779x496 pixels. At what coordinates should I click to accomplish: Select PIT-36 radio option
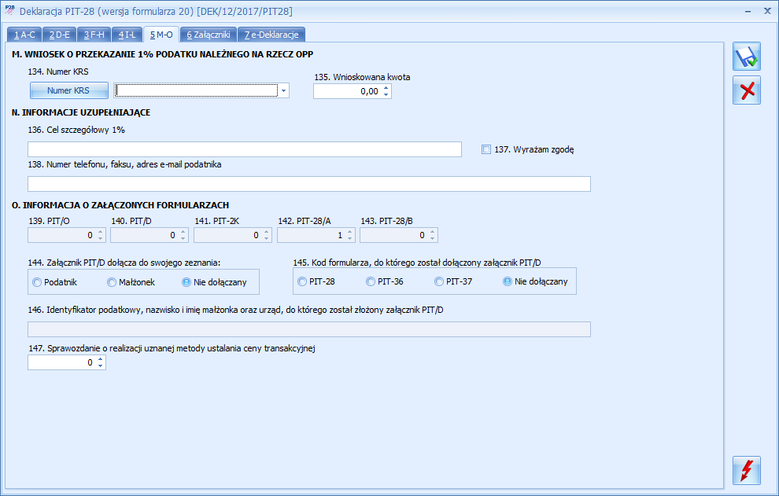(x=370, y=281)
